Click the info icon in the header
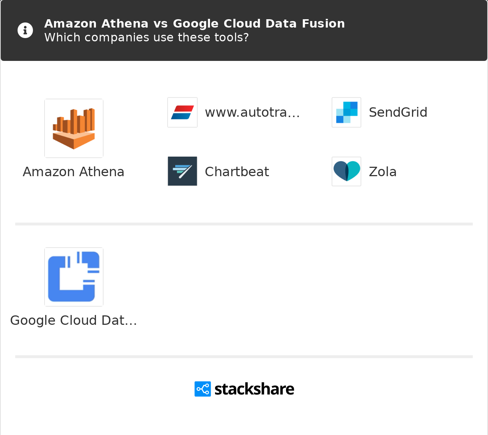 [x=25, y=30]
